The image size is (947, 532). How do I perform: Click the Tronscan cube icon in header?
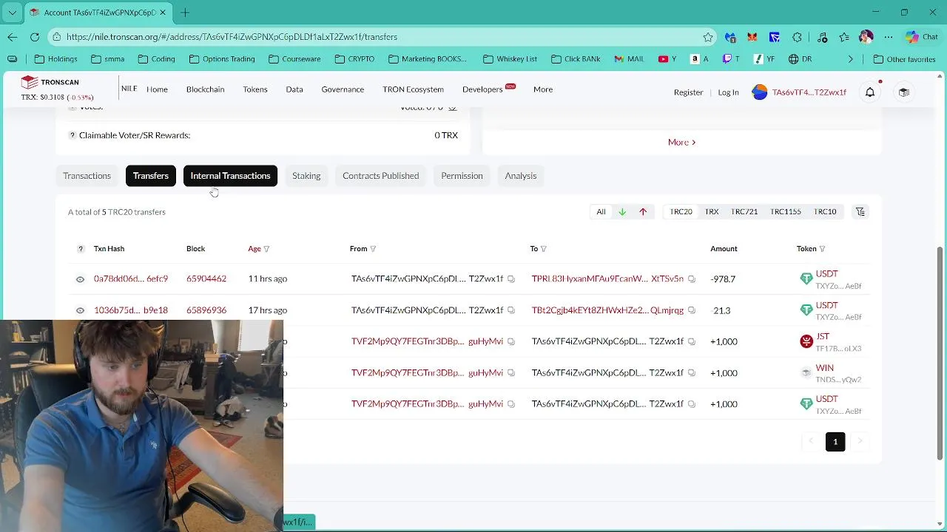[903, 92]
